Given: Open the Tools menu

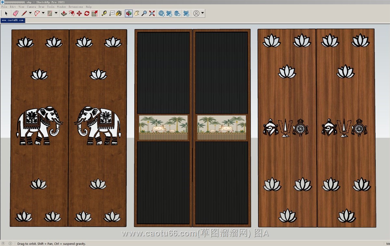Looking at the screenshot, I should click(51, 6).
